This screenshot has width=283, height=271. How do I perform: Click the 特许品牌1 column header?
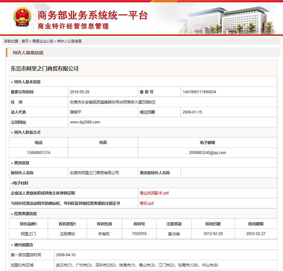pos(28,224)
